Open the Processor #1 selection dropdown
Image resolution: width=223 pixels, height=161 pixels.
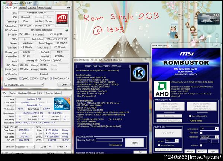pos(25,146)
